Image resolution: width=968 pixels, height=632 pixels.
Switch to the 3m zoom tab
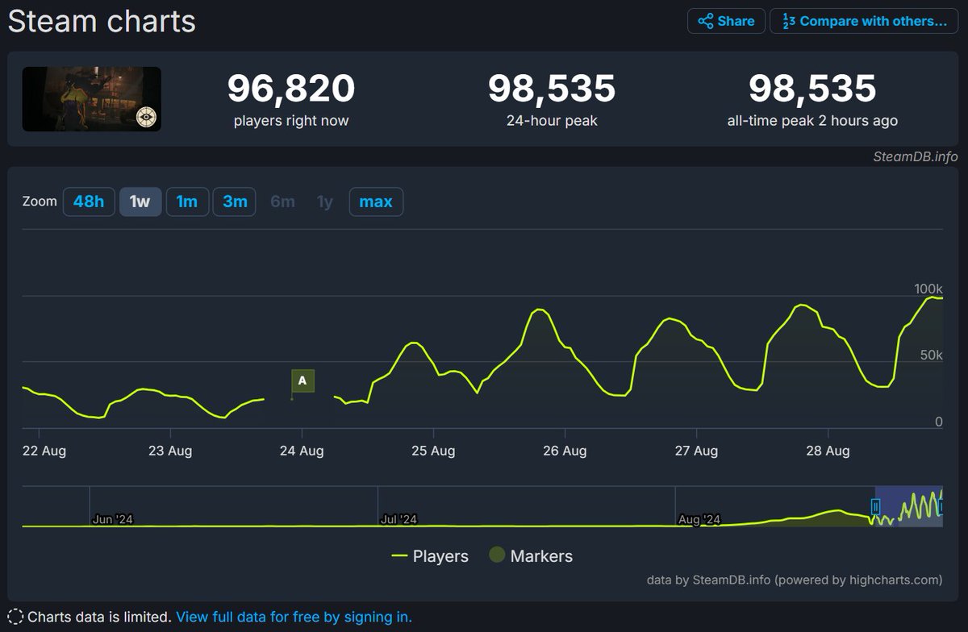(234, 202)
